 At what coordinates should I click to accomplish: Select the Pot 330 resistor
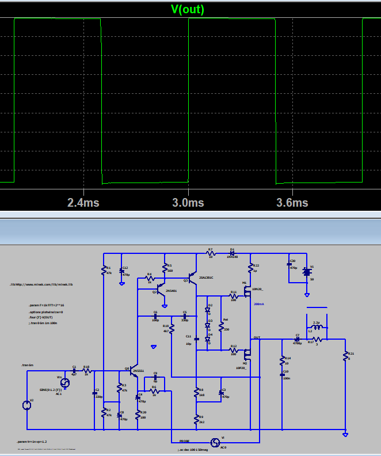(x=221, y=327)
